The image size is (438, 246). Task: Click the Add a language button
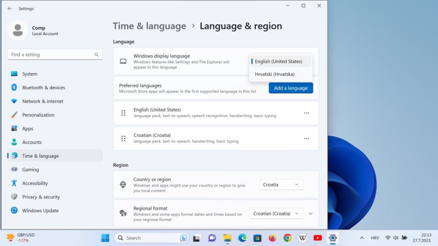(291, 88)
